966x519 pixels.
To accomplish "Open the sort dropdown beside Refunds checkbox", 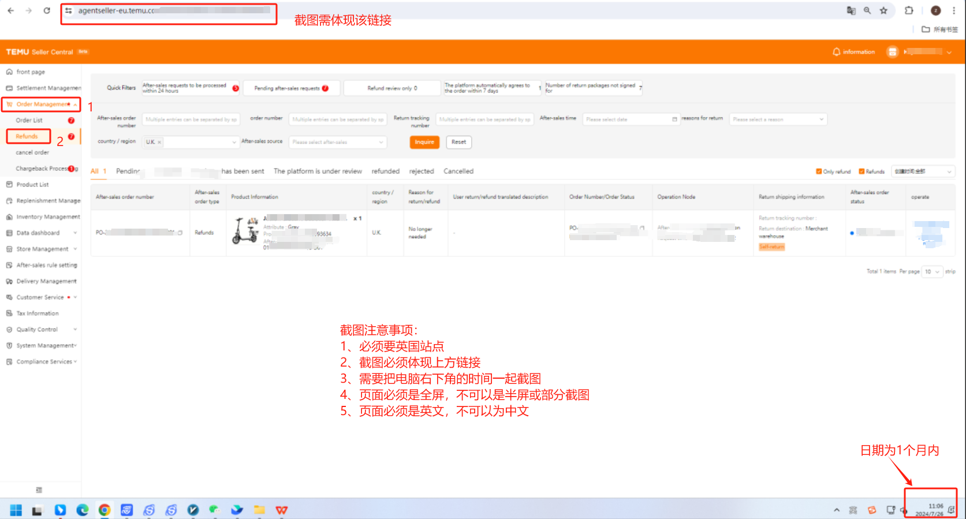I will (922, 171).
